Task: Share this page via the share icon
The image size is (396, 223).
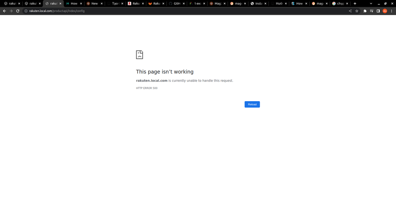Action: click(350, 11)
